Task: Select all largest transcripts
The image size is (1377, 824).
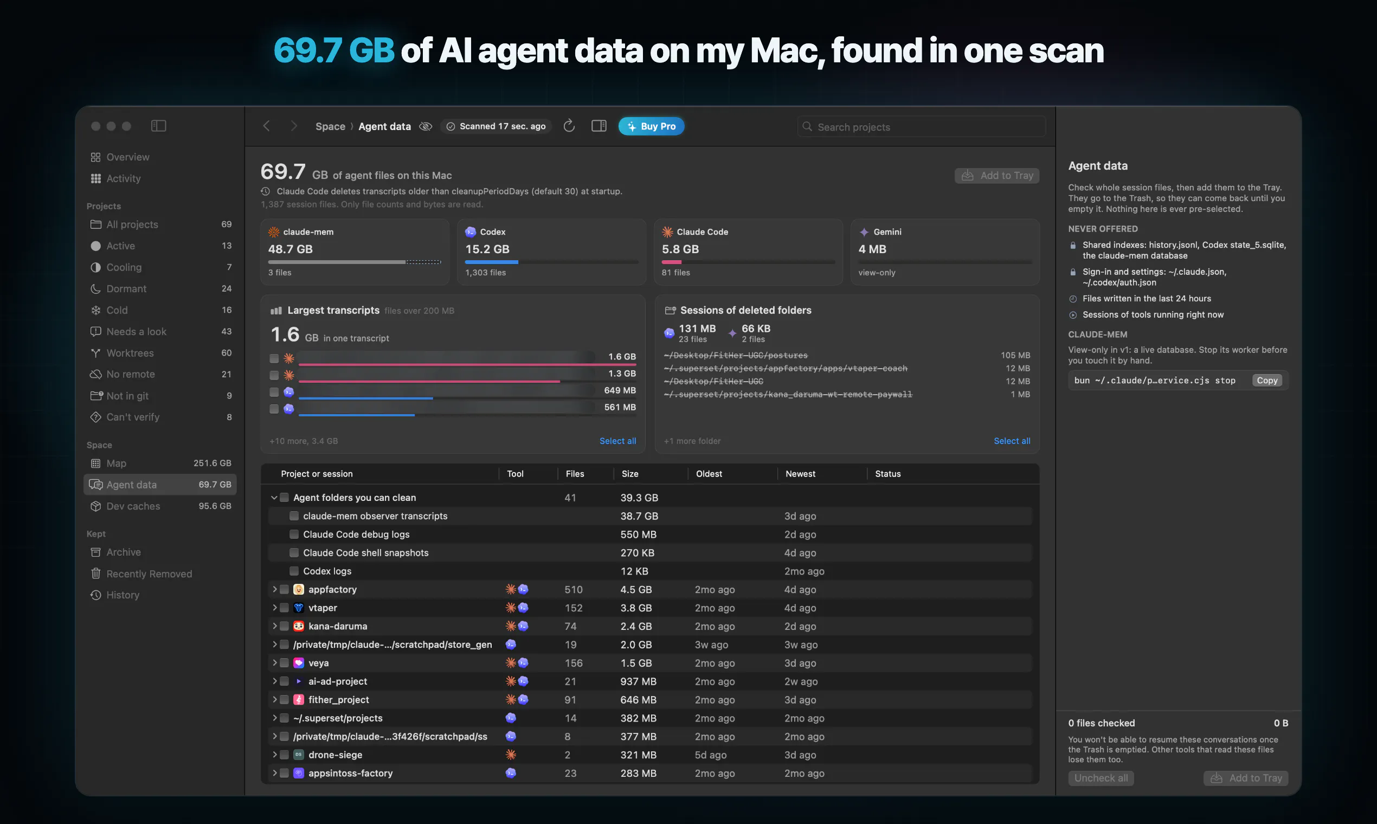Action: click(x=617, y=441)
